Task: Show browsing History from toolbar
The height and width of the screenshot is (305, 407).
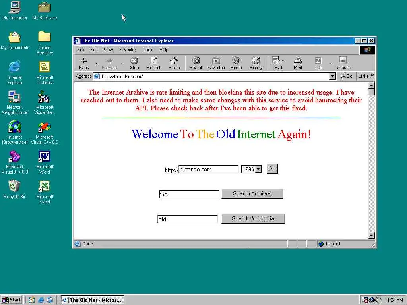Action: click(256, 64)
